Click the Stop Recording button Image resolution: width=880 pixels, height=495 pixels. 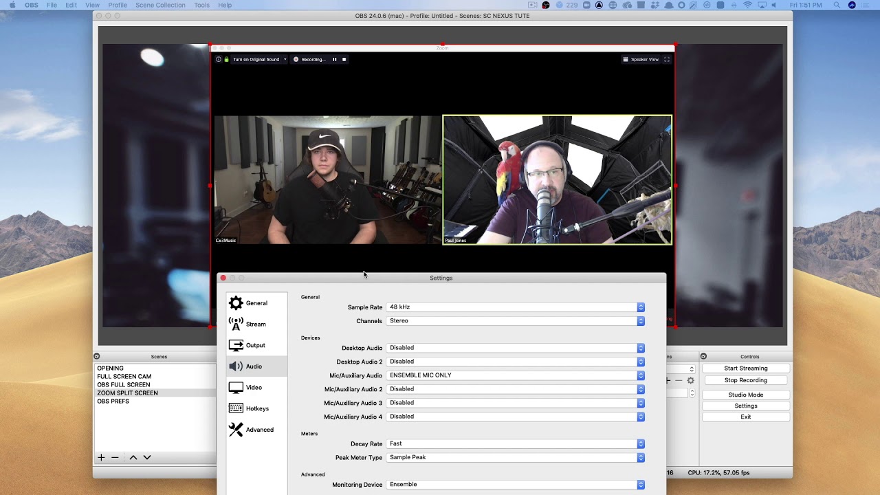tap(745, 381)
